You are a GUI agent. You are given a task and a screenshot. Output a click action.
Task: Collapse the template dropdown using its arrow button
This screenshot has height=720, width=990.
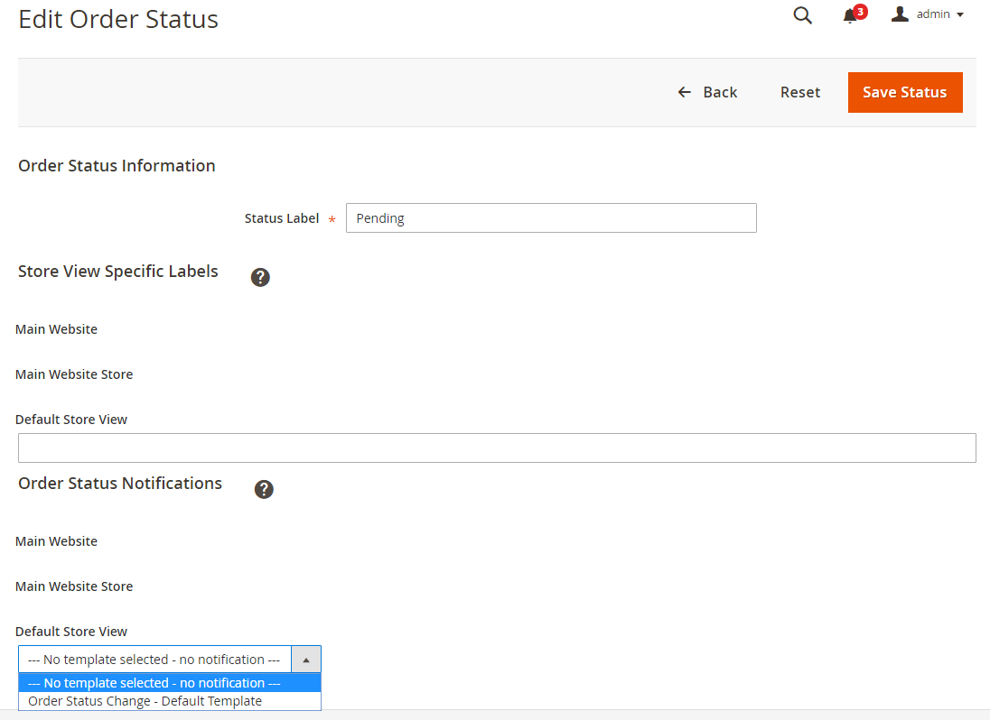click(x=306, y=660)
